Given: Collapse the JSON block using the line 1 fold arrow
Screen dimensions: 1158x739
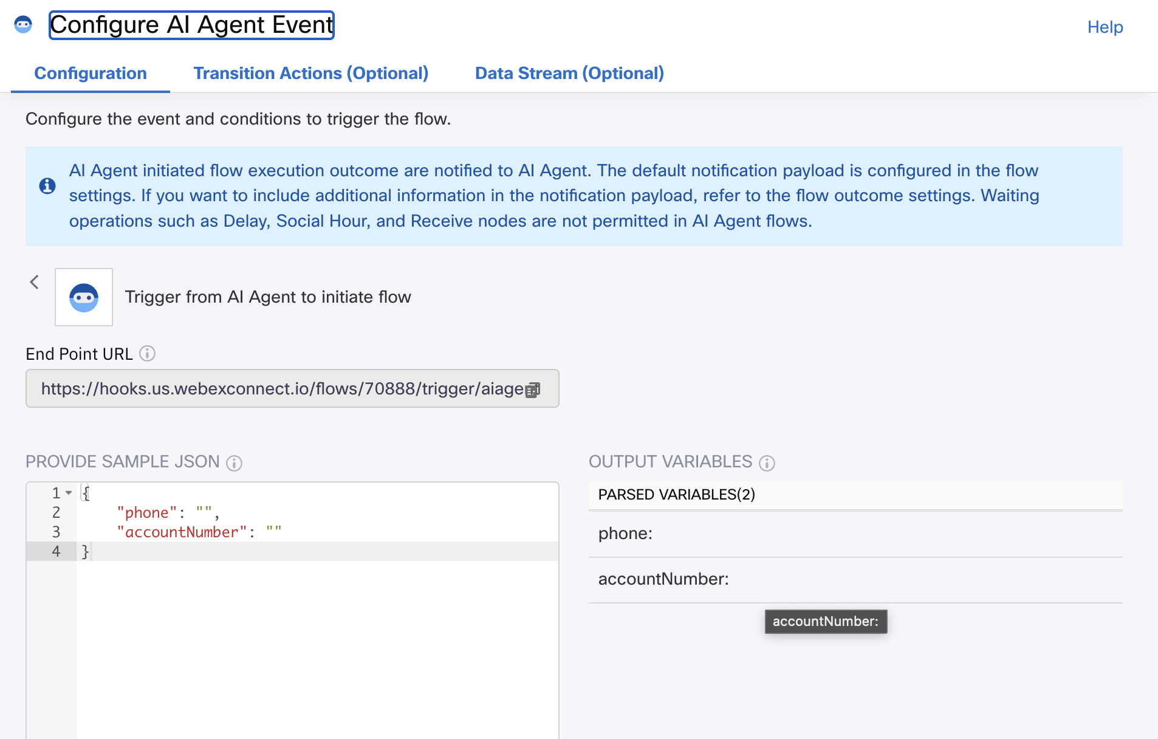Looking at the screenshot, I should click(69, 493).
